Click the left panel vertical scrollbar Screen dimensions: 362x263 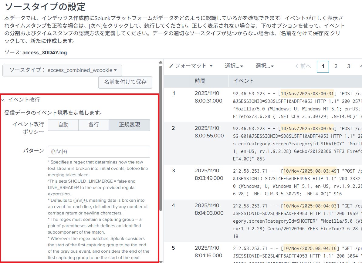point(161,137)
